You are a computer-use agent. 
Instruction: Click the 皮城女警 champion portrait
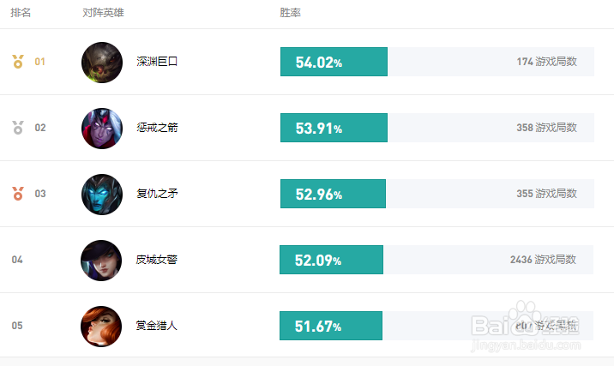[x=101, y=261]
